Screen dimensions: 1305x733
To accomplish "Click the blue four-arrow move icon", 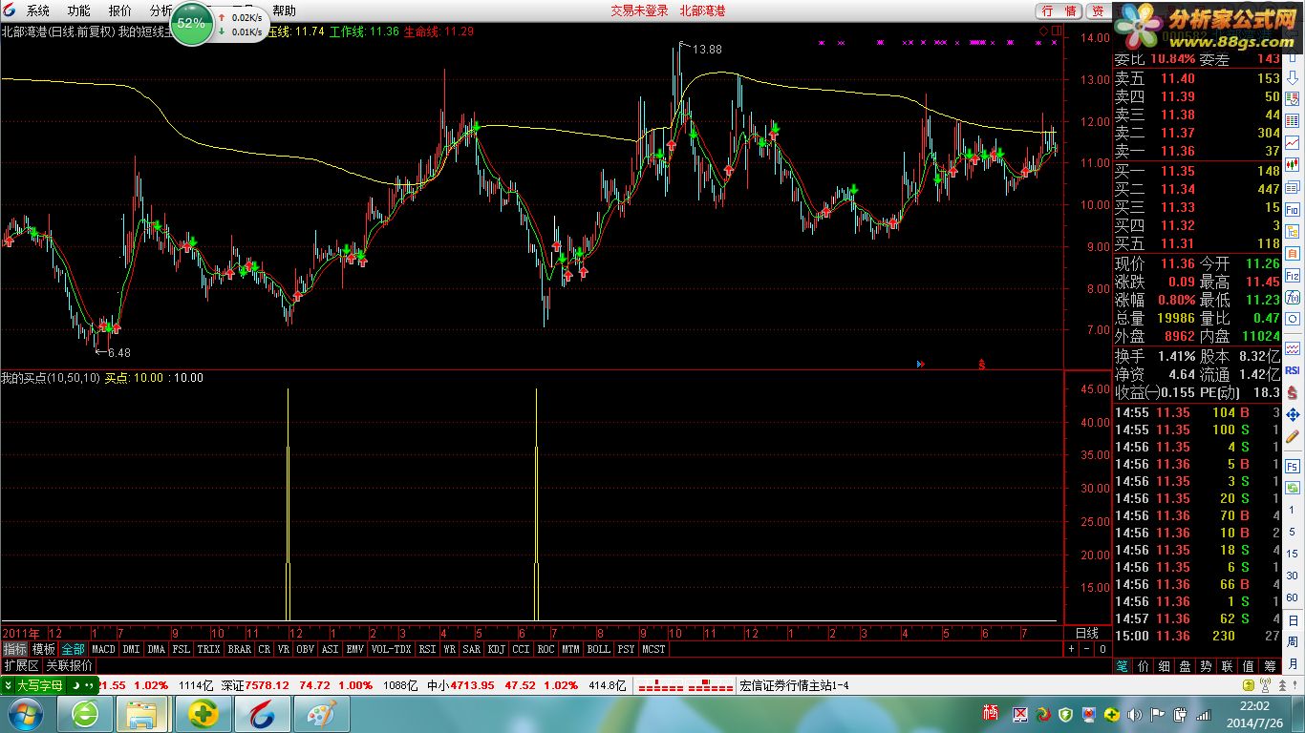I will [1292, 414].
